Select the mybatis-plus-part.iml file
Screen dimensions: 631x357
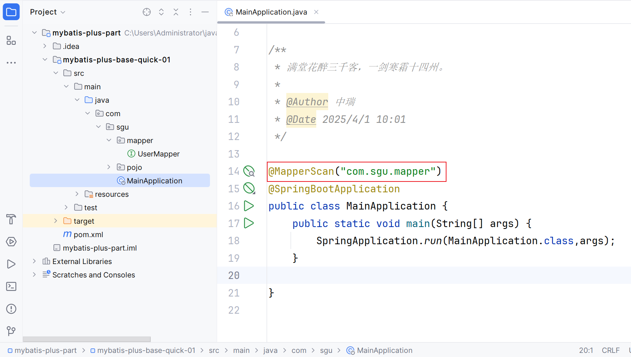click(x=100, y=248)
